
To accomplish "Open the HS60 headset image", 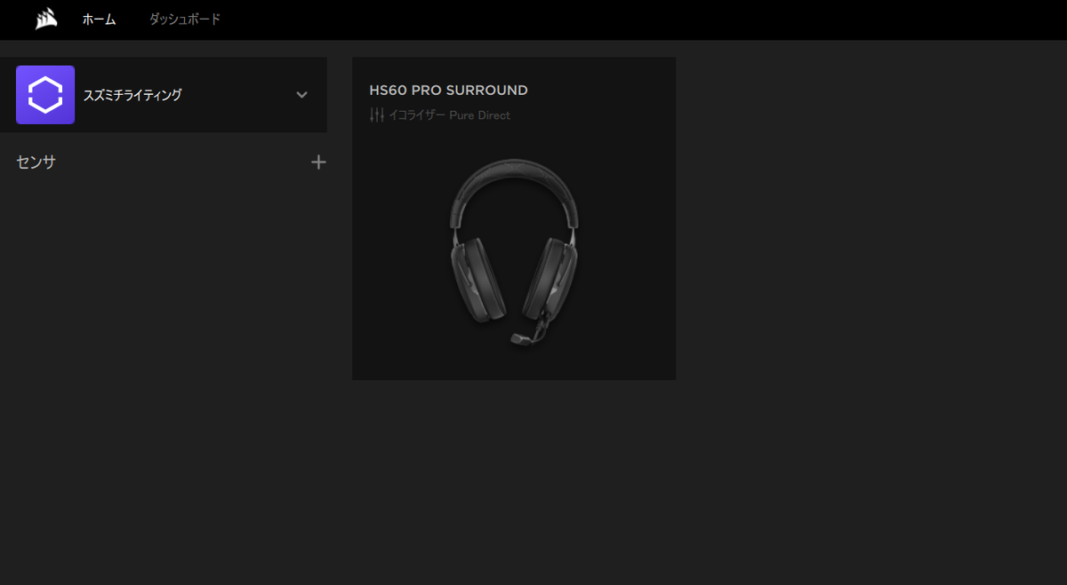I will point(514,252).
